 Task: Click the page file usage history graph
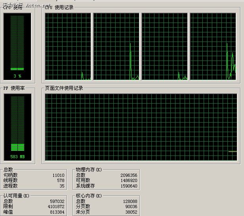click(141, 127)
